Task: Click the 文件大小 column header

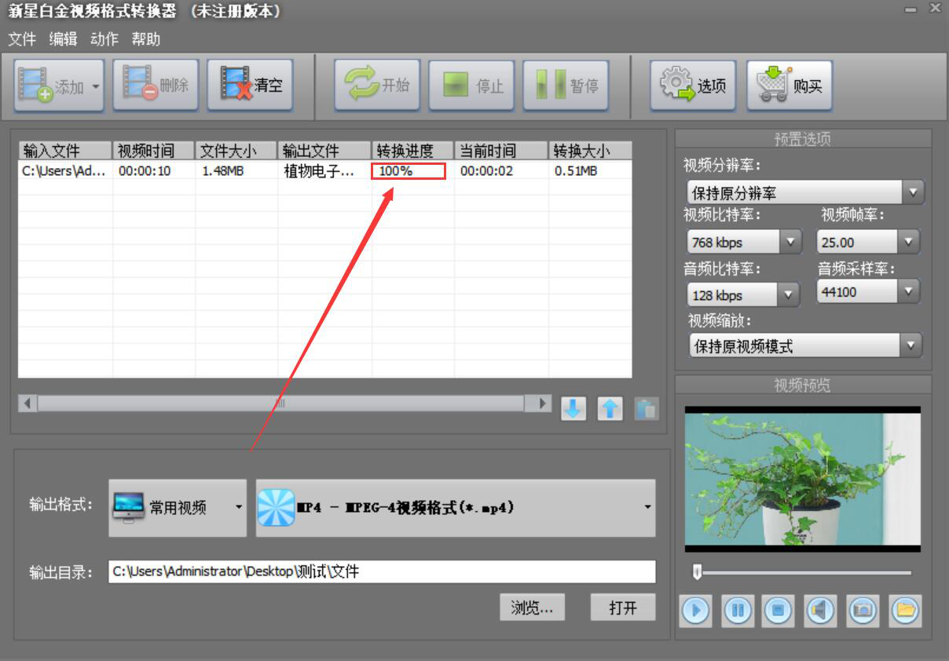Action: click(x=236, y=151)
